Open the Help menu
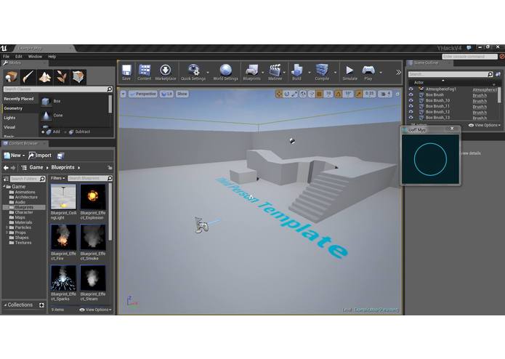This screenshot has width=505, height=359. click(x=52, y=57)
